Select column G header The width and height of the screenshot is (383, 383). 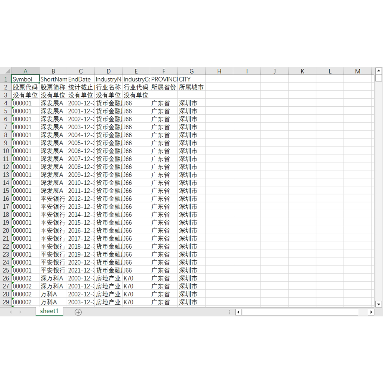click(191, 71)
